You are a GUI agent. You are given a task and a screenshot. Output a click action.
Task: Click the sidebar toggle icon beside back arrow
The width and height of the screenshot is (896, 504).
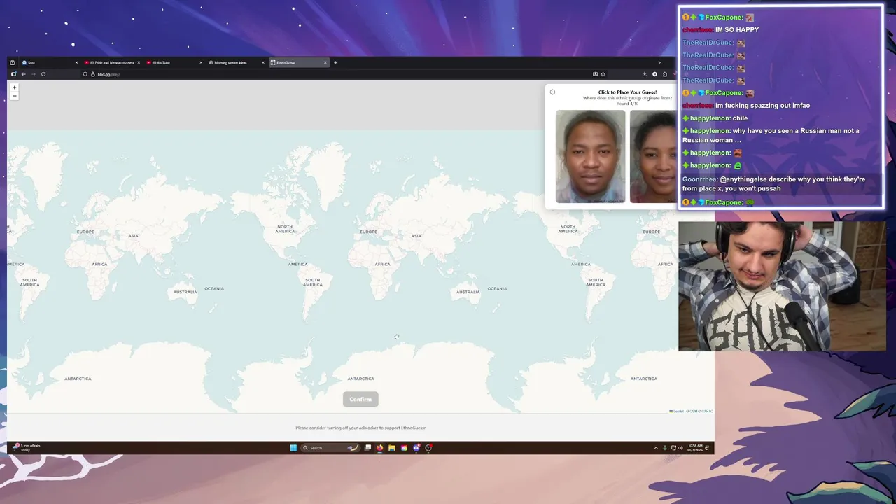[x=13, y=74]
